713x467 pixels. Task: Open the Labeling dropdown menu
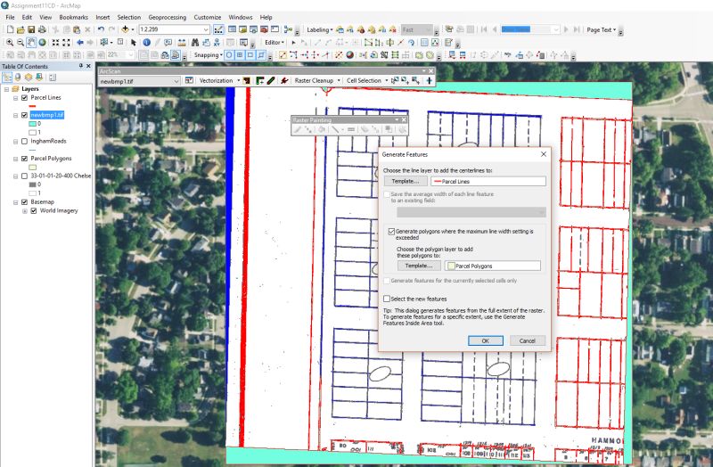tap(320, 29)
